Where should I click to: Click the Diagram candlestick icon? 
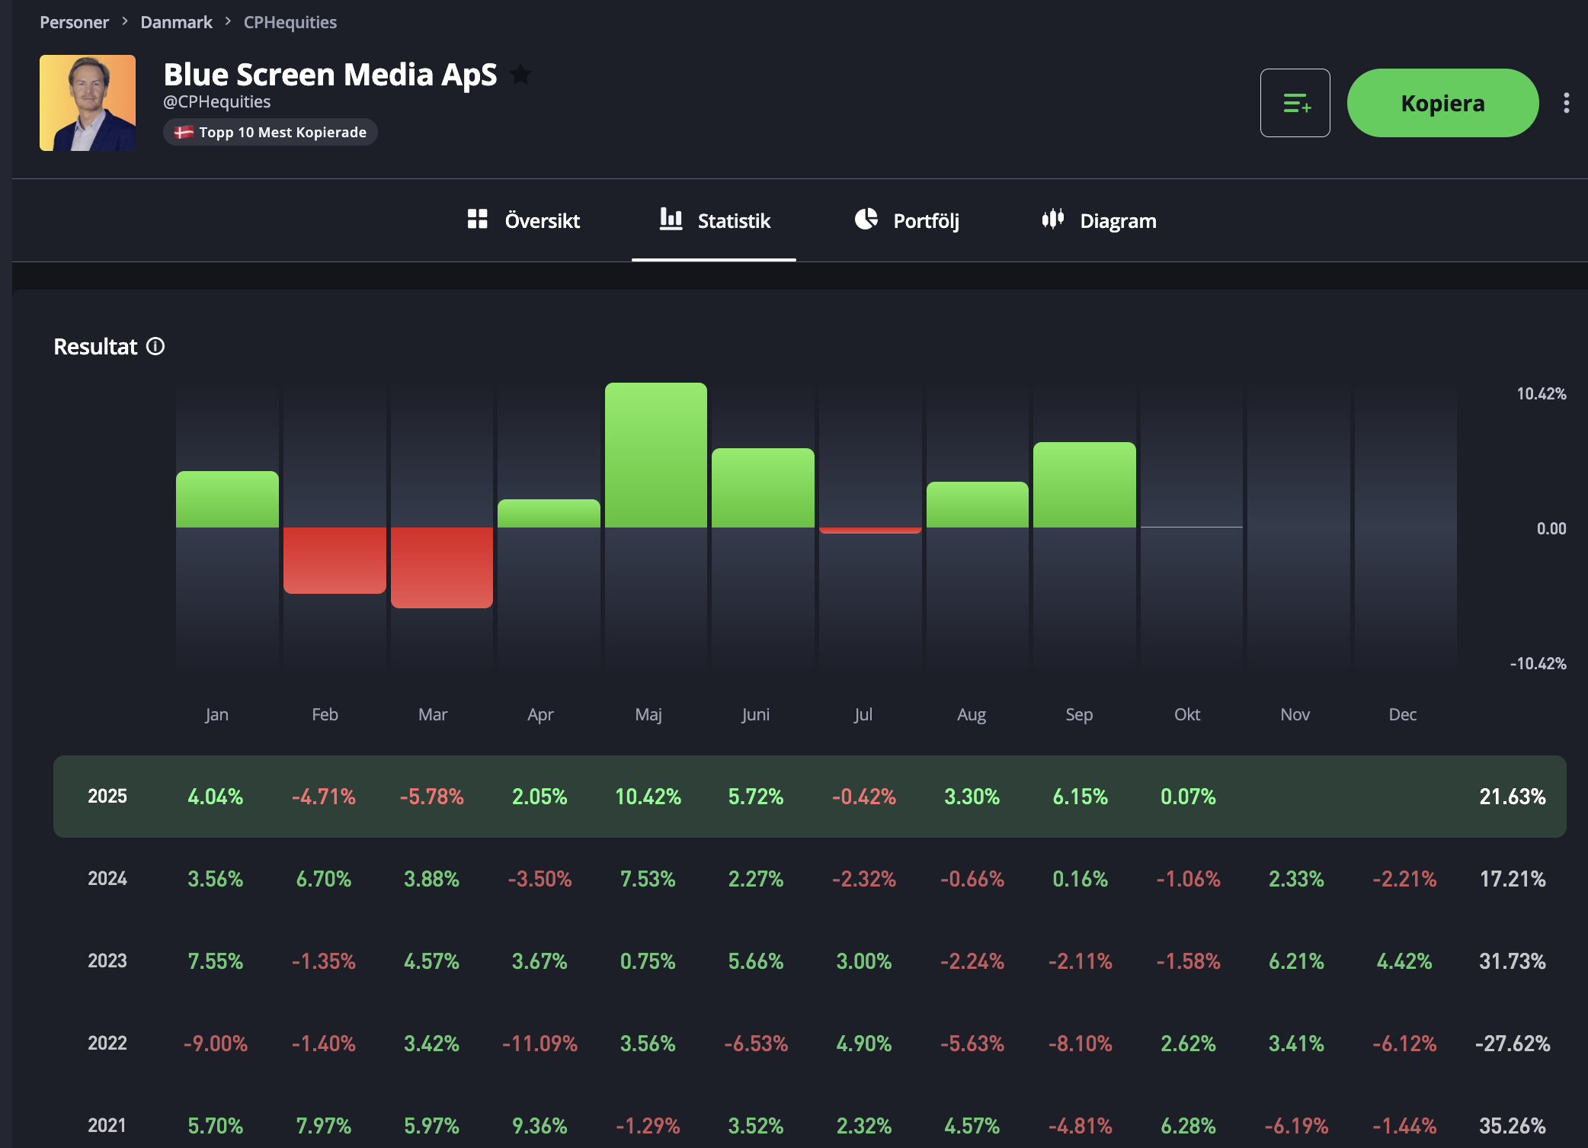point(1052,220)
